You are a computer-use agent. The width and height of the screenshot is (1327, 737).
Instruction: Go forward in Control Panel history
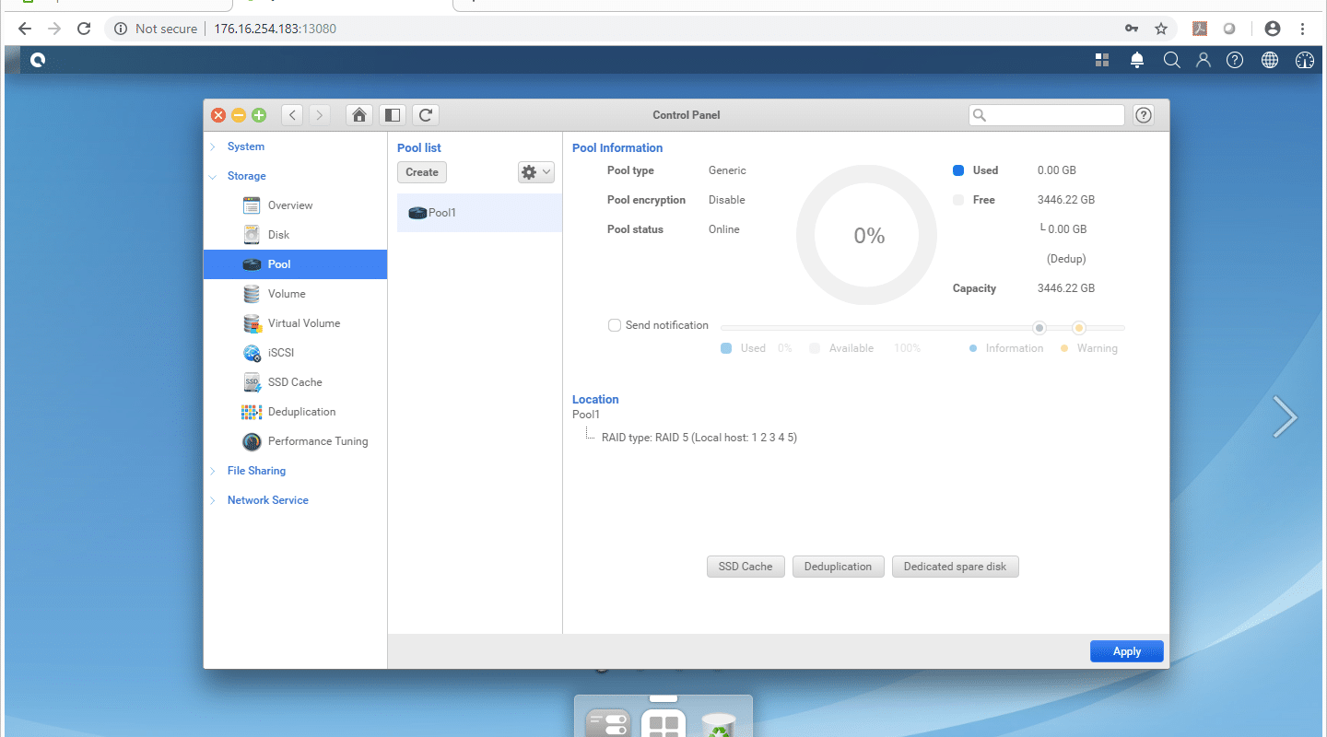pyautogui.click(x=319, y=115)
